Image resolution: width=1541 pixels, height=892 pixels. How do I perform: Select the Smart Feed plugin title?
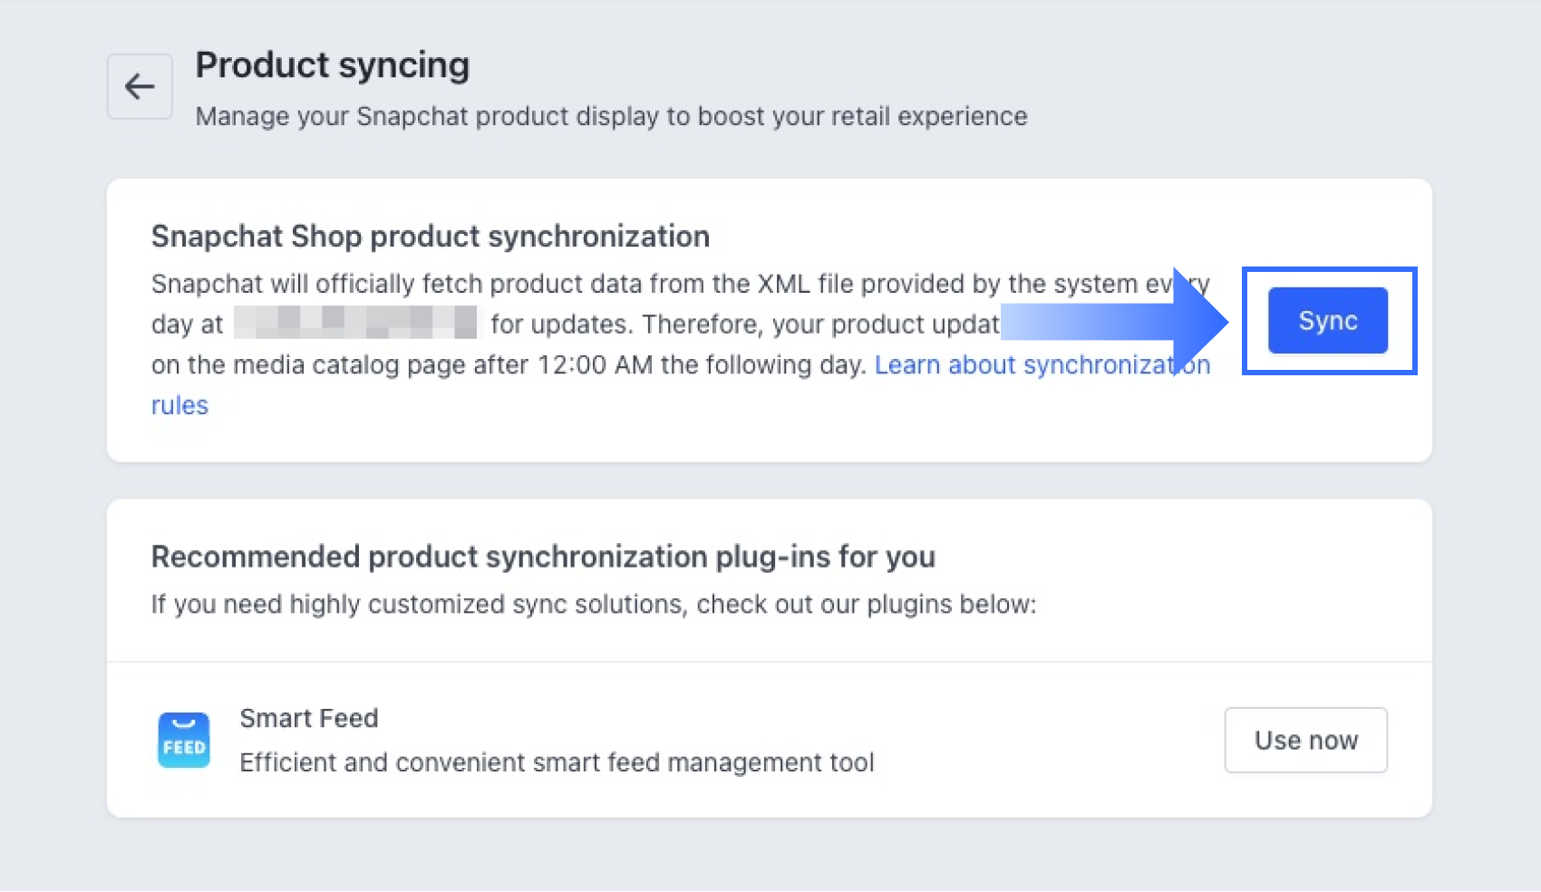tap(308, 718)
